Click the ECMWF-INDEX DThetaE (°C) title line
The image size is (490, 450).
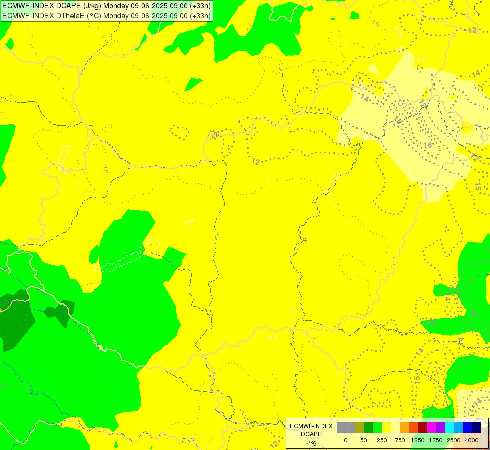point(106,16)
